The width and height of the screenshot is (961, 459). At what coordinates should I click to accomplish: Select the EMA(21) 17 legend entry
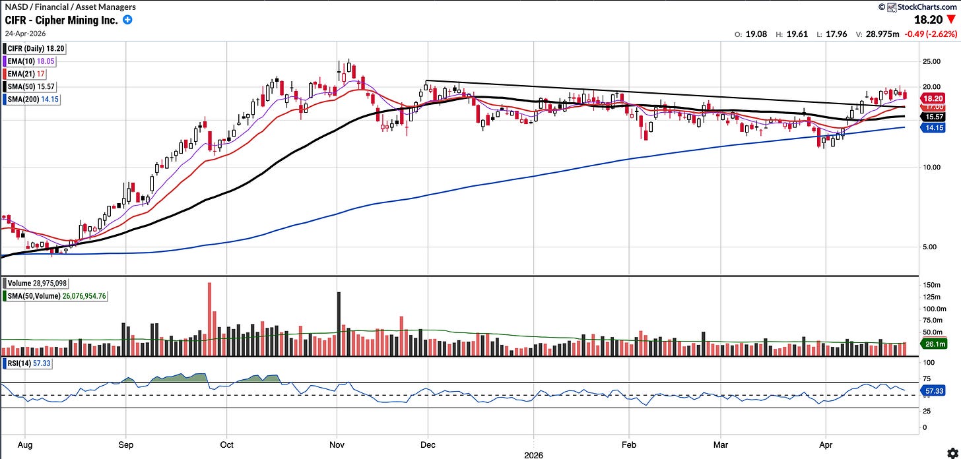click(x=26, y=74)
